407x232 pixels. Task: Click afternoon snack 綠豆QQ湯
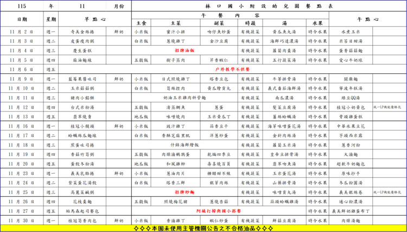point(351,98)
